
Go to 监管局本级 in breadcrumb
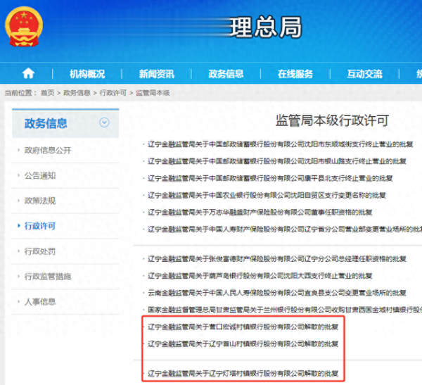[x=153, y=93]
